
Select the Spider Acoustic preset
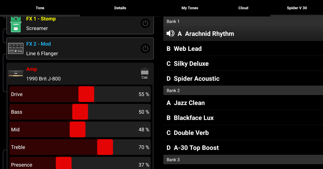coord(196,79)
